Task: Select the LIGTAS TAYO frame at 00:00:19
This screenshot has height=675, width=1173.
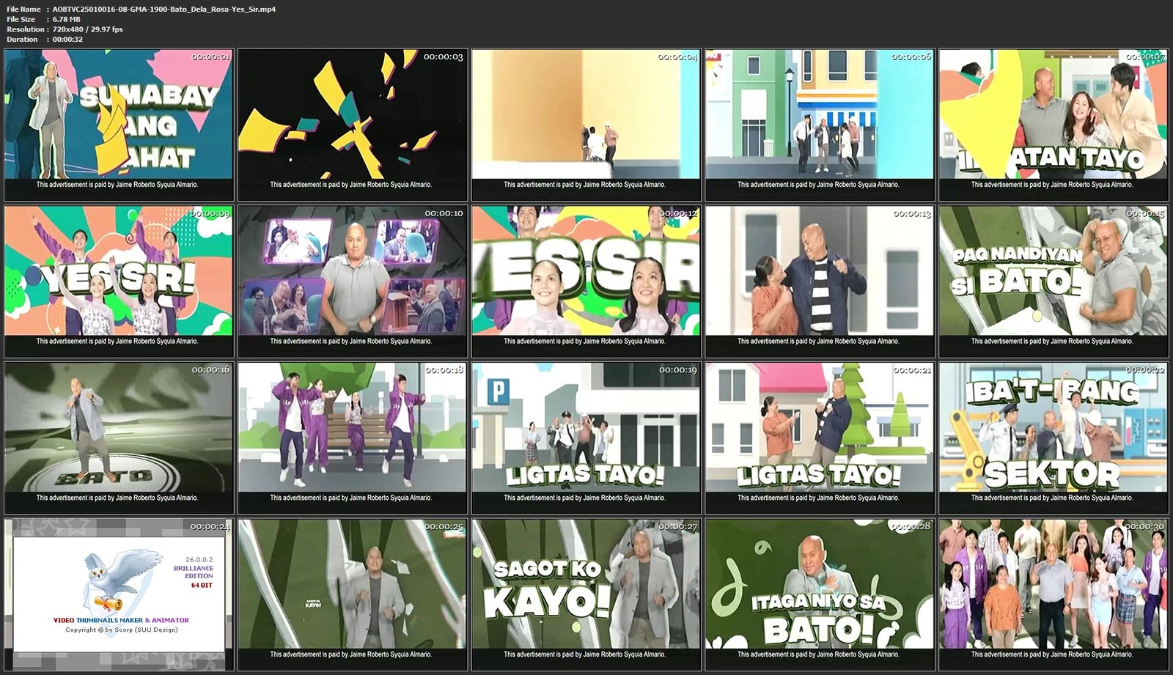Action: pyautogui.click(x=586, y=438)
